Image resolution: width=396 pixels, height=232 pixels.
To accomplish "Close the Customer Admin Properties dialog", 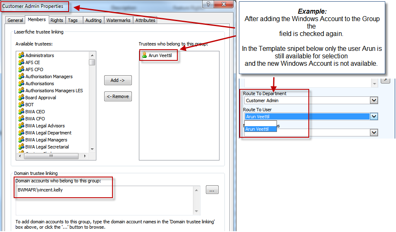I will [x=224, y=4].
